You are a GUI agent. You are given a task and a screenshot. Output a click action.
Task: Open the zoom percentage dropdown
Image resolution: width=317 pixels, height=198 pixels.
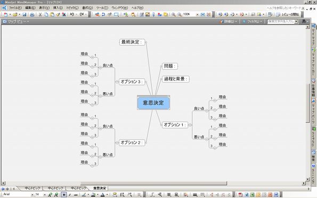197,14
